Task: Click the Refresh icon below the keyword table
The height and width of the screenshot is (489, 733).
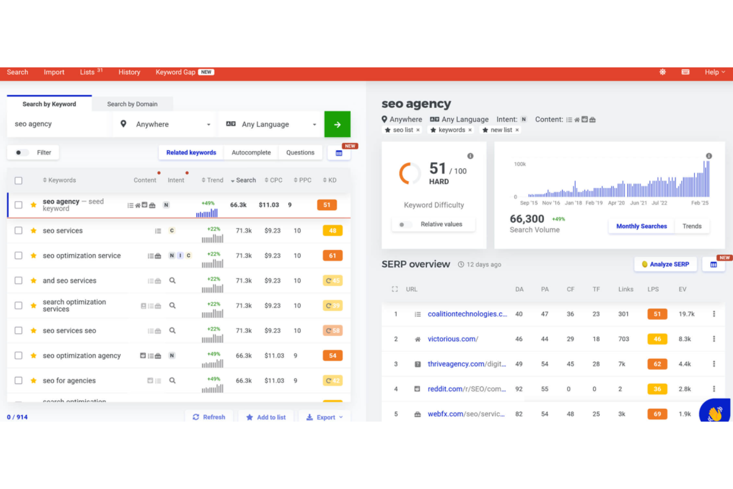Action: (196, 417)
